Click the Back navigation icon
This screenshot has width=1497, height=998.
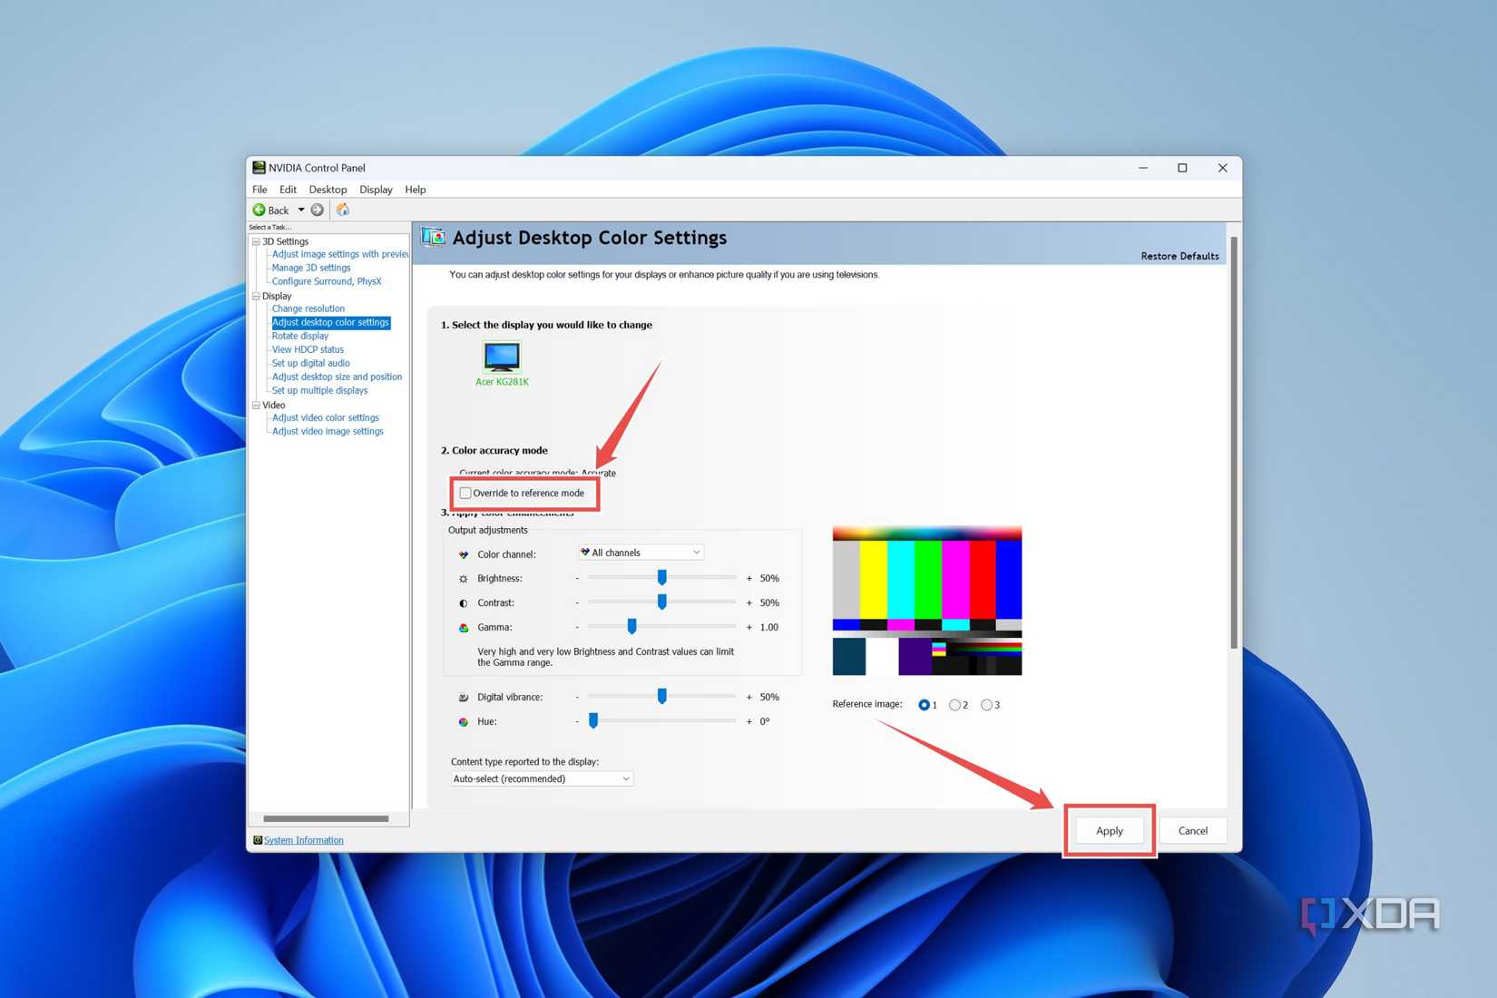point(259,210)
